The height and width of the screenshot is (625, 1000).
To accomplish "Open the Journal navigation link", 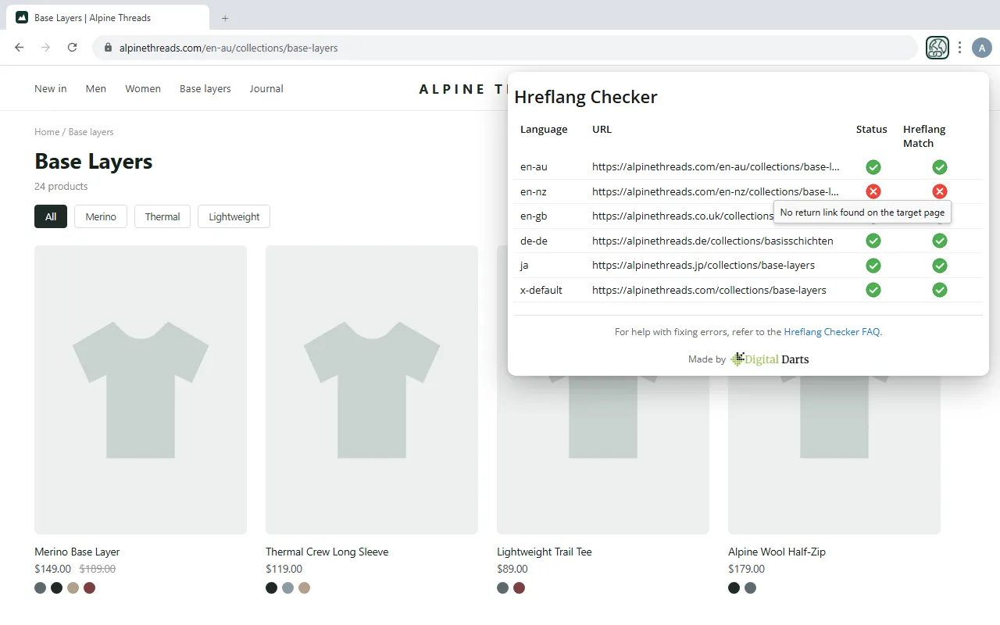I will pyautogui.click(x=266, y=88).
